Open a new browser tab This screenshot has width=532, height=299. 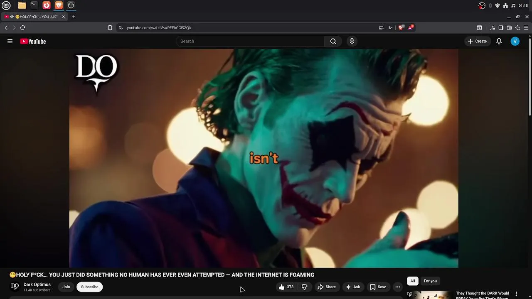click(x=74, y=17)
